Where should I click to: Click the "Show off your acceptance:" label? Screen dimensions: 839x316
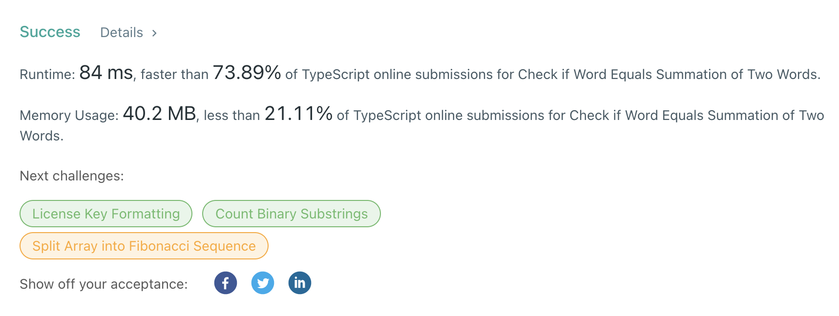tap(104, 284)
